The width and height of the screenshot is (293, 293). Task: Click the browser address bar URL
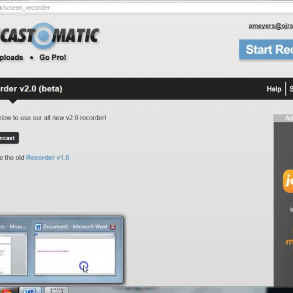(25, 8)
